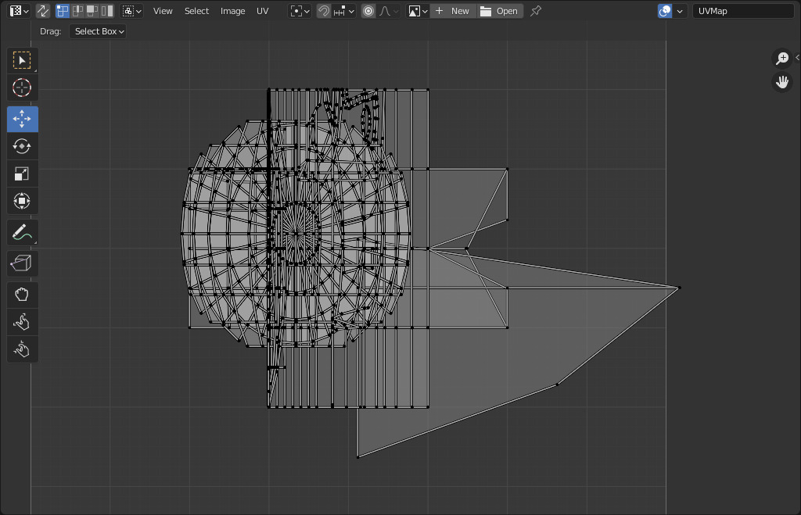Click the zoom magnifier gizmo
The image size is (801, 515).
(x=782, y=58)
